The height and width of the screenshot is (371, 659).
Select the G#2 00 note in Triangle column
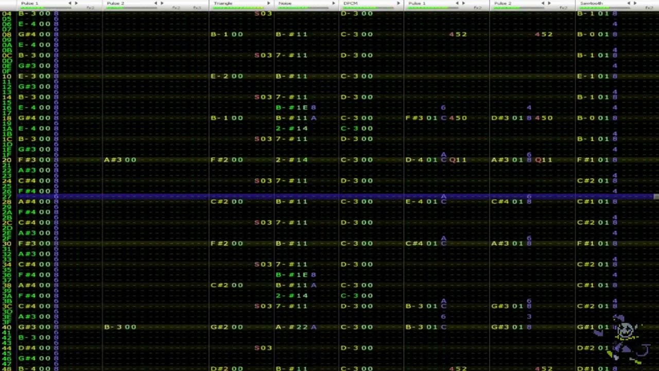coord(227,327)
